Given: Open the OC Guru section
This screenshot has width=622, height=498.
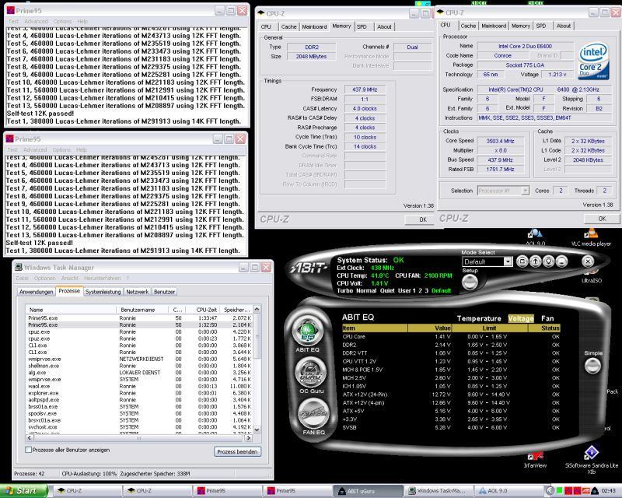Looking at the screenshot, I should (x=311, y=373).
